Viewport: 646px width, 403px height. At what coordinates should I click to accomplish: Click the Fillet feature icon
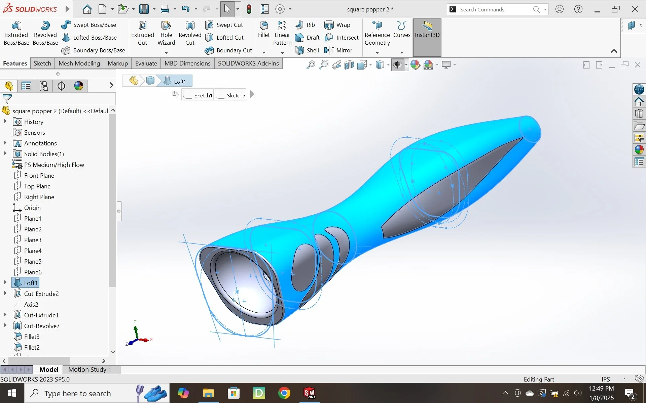264,26
